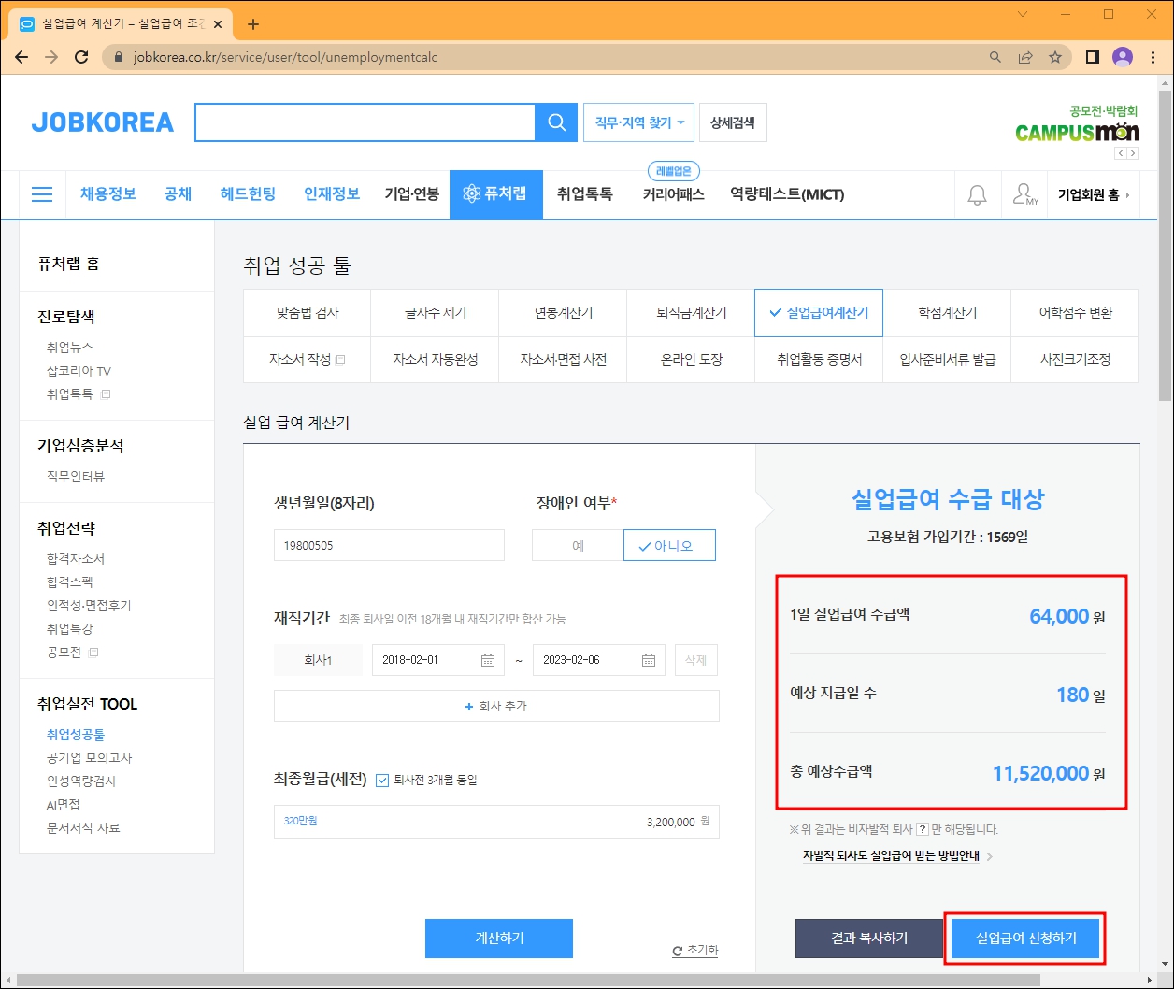Click the 초기화 reset icon
Image resolution: width=1174 pixels, height=989 pixels.
(x=676, y=951)
